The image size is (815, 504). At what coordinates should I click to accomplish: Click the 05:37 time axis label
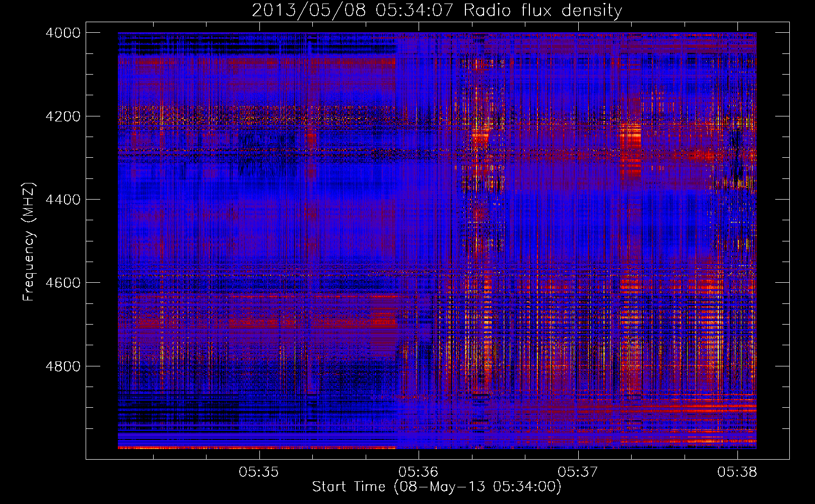[x=578, y=472]
